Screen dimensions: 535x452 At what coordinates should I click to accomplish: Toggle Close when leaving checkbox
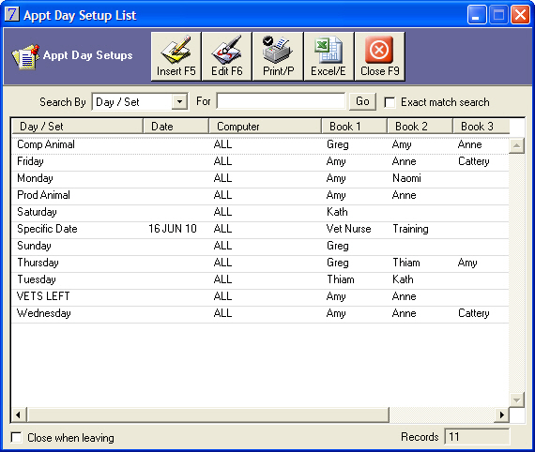16,437
